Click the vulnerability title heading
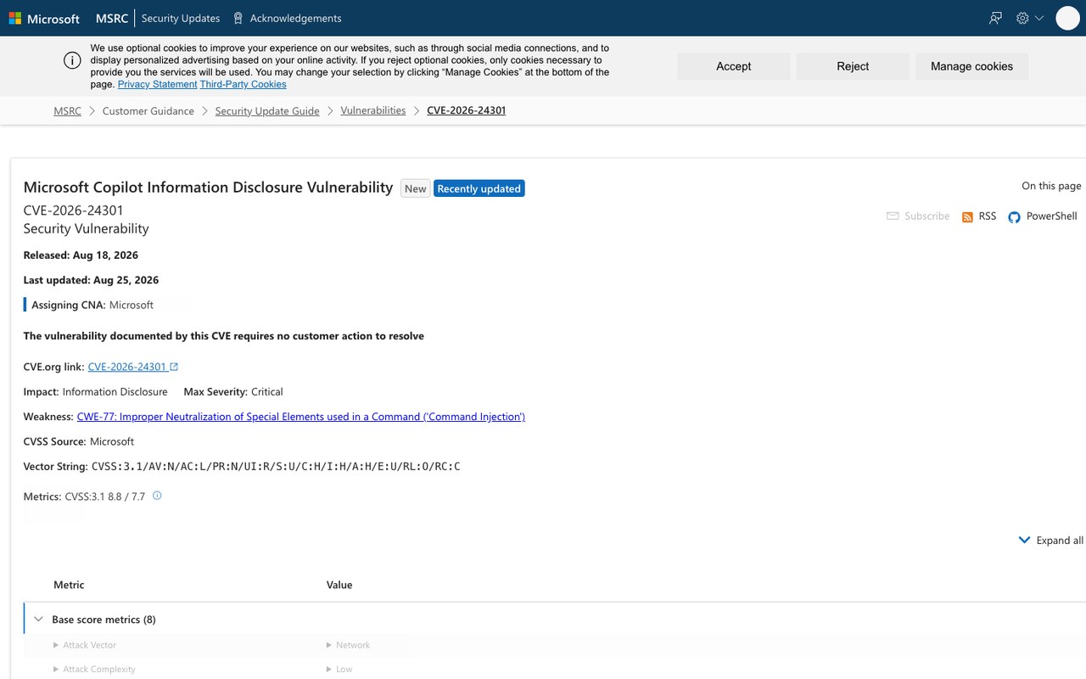 pyautogui.click(x=209, y=188)
